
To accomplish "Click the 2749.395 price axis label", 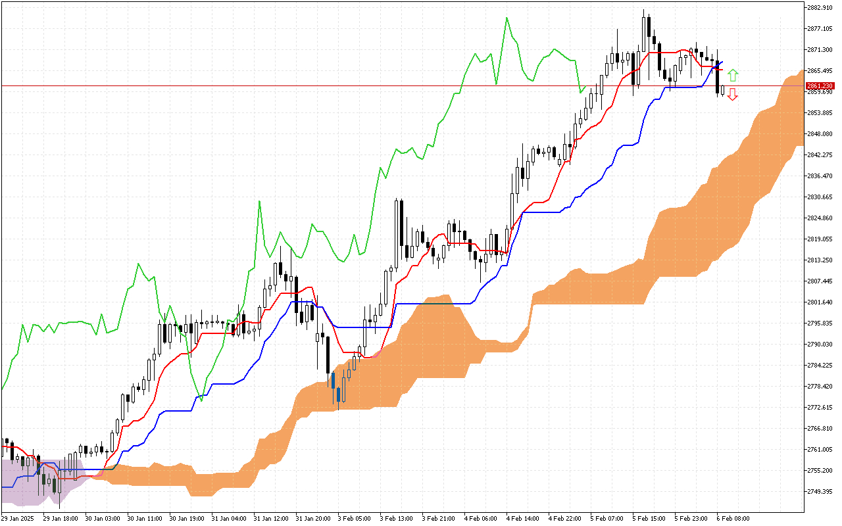I will point(820,491).
